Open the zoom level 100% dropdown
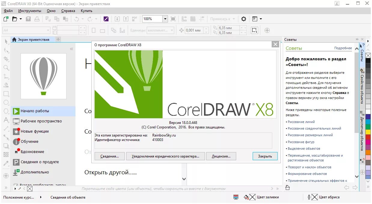This screenshot has width=372, height=204. tap(165, 19)
